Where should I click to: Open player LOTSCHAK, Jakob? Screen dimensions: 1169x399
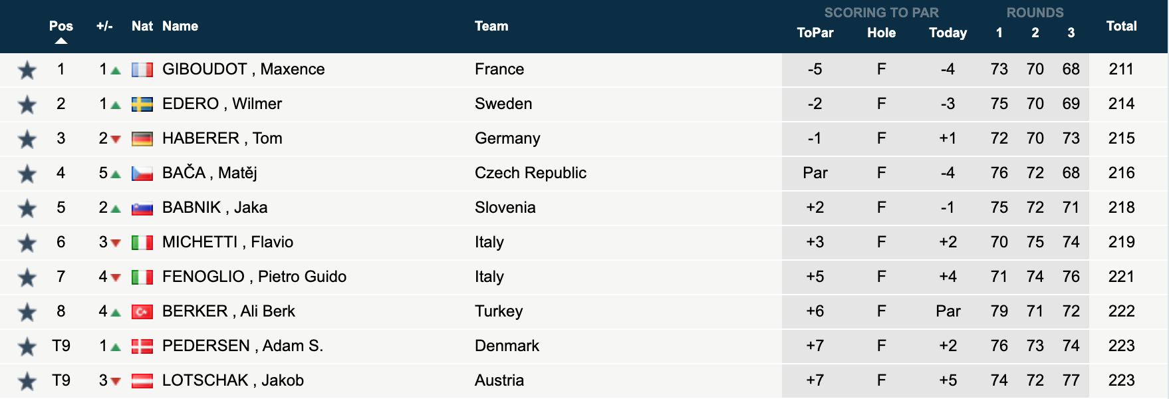(x=233, y=380)
